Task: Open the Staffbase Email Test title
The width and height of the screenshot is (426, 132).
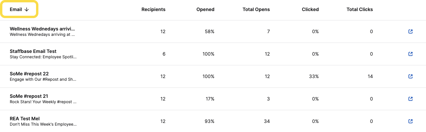Action: (33, 51)
